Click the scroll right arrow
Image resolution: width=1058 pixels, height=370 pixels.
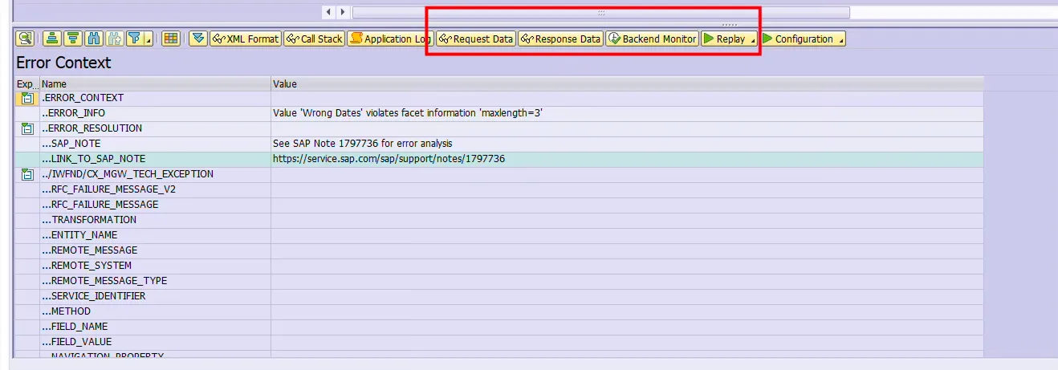343,12
